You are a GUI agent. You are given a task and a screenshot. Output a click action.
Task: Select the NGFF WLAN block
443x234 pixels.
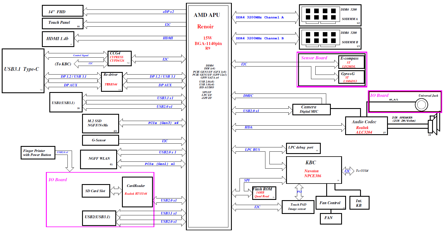coord(98,159)
